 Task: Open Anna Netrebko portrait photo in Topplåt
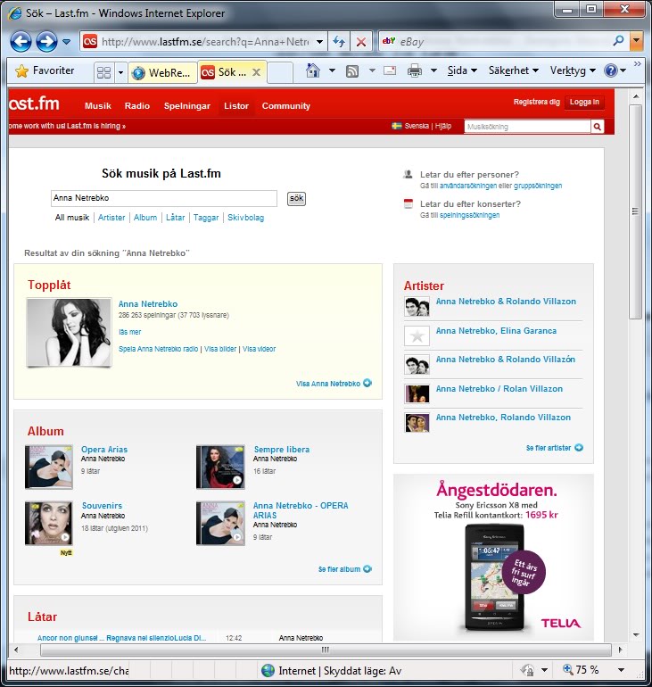[70, 332]
